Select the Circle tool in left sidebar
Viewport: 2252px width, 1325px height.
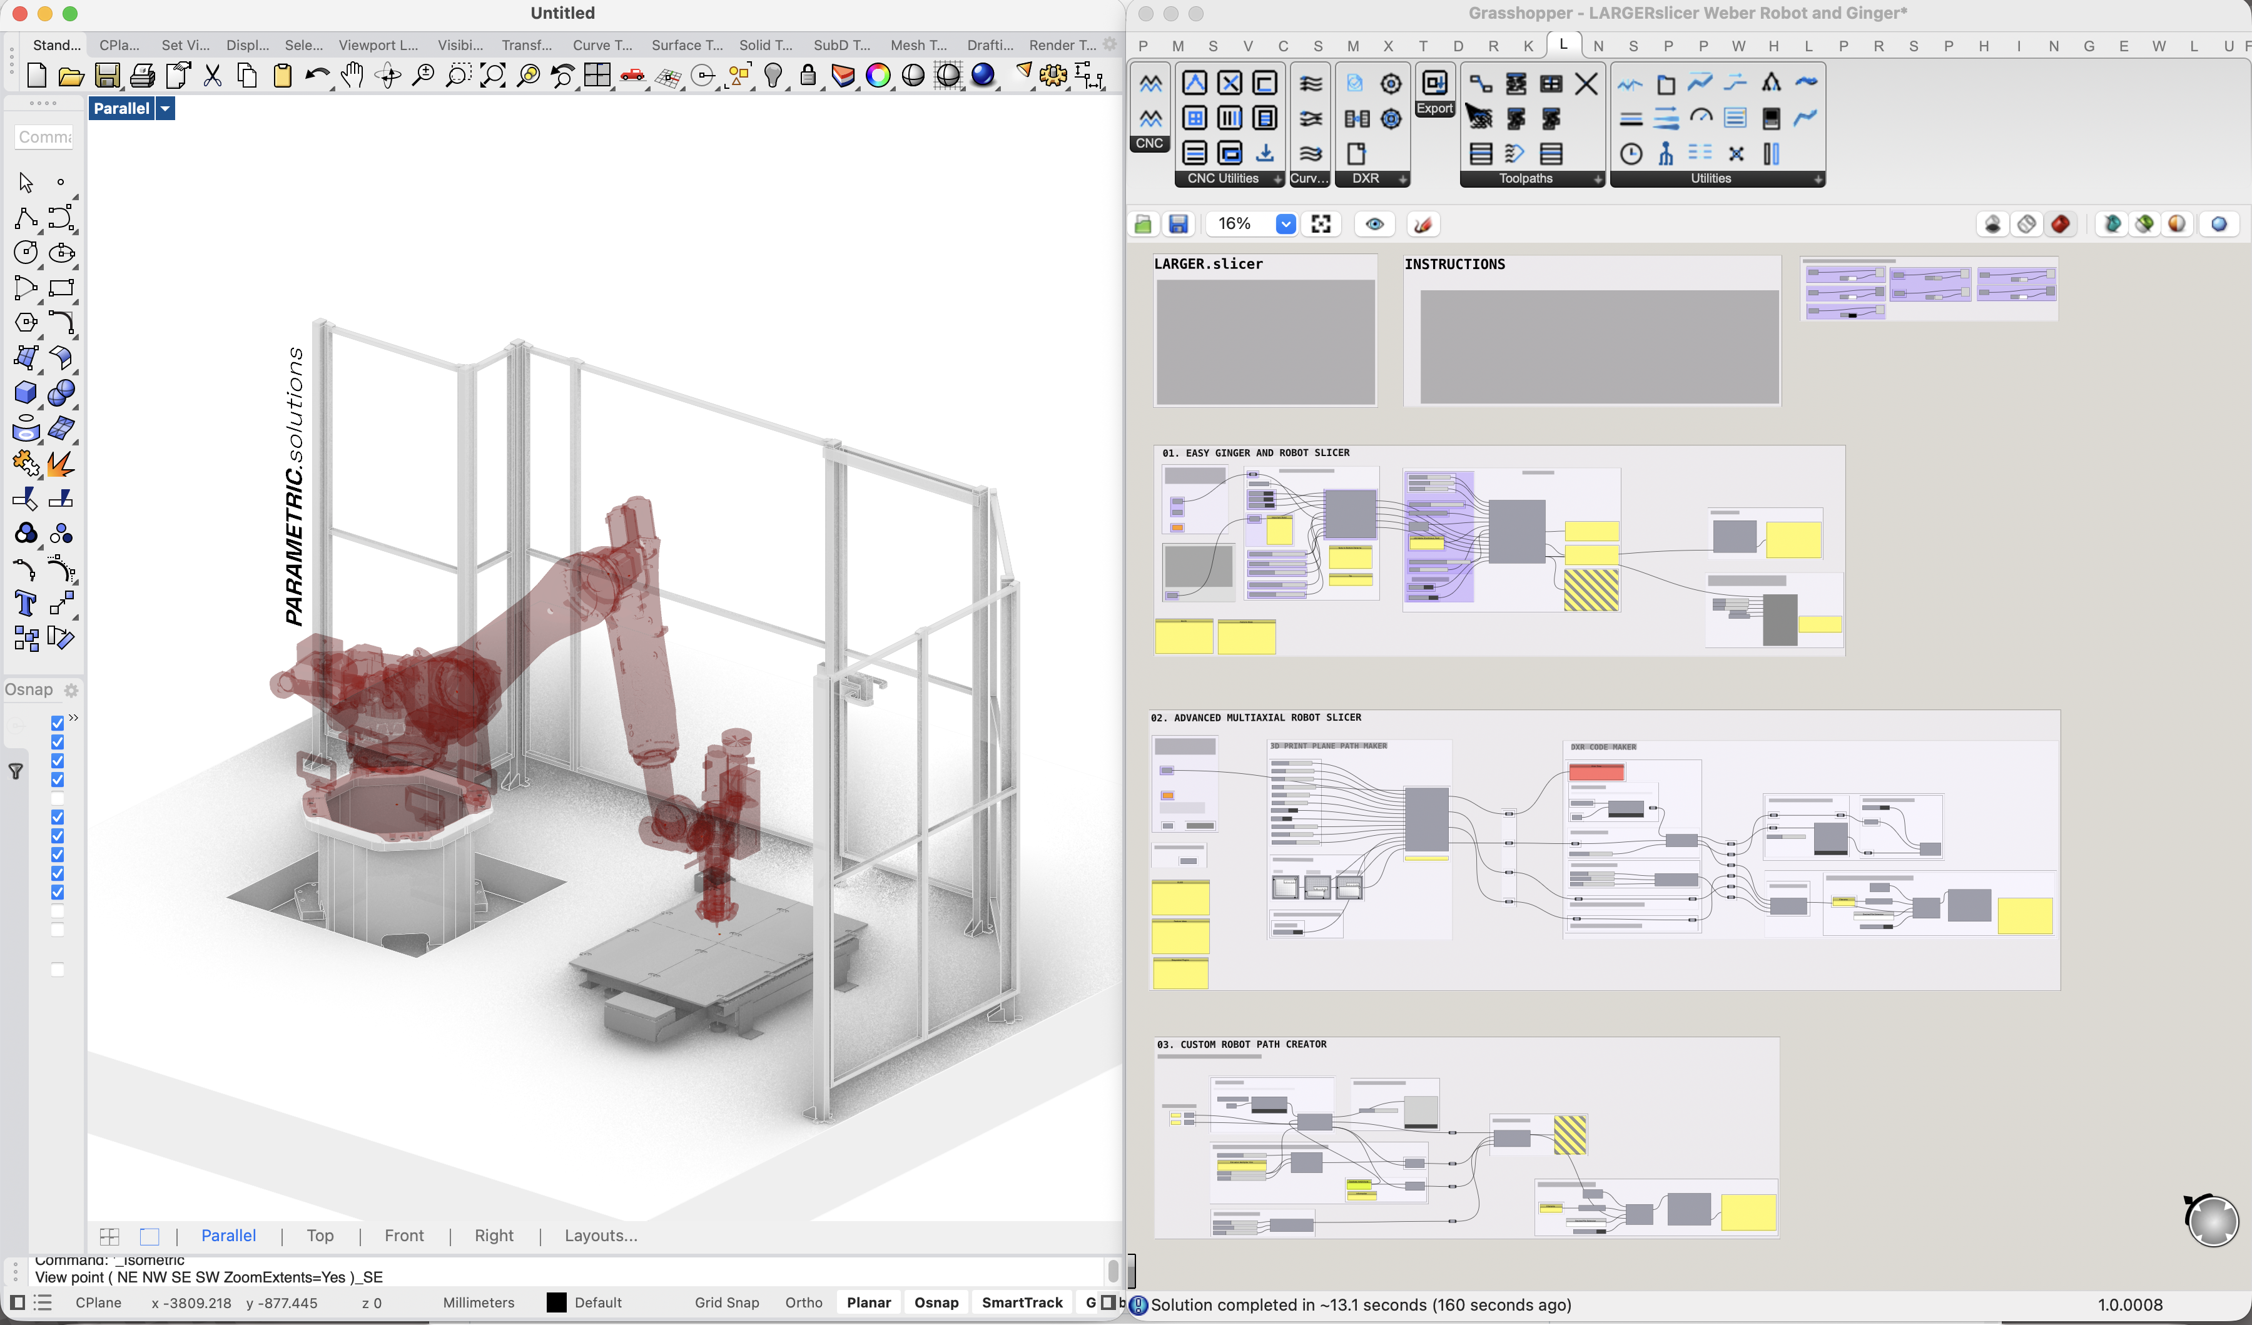coord(26,253)
